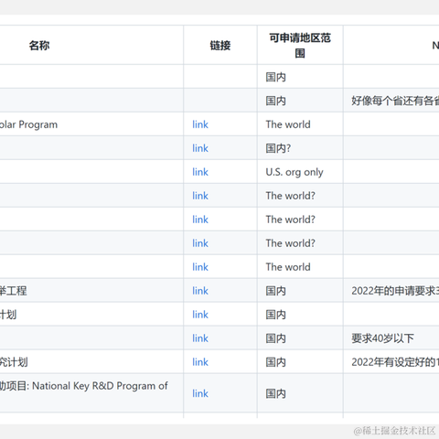The height and width of the screenshot is (439, 439).
Task: Open the link in the 究计划 row
Action: (x=200, y=362)
